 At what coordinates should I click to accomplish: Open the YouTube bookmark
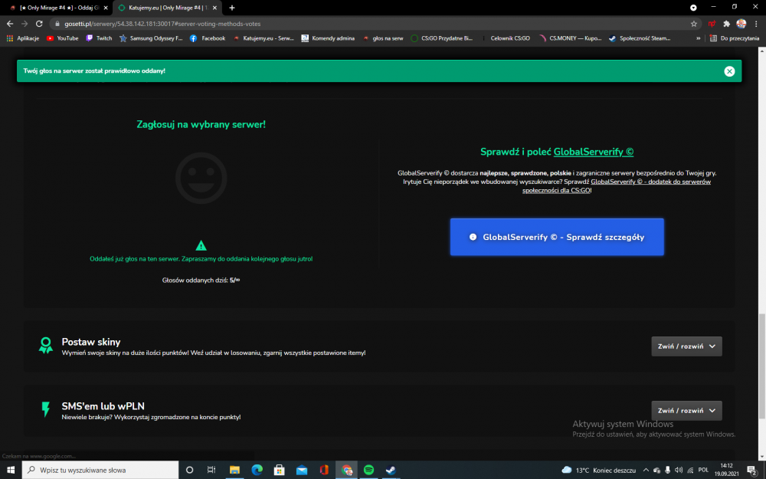[x=62, y=38]
